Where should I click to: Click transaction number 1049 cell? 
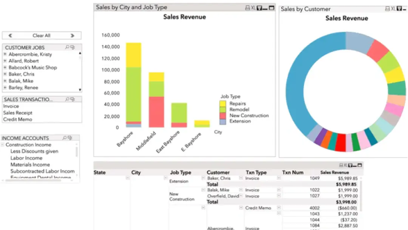[x=315, y=178]
